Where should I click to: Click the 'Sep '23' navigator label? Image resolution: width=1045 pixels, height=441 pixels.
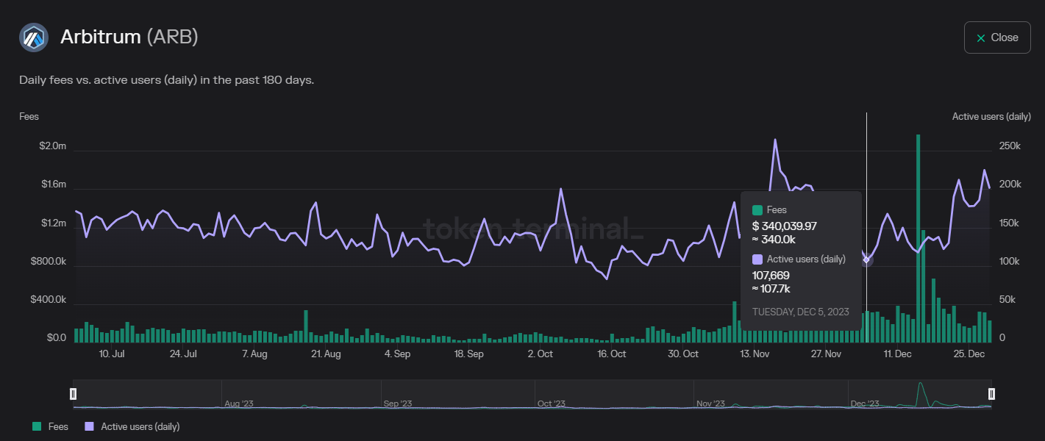point(399,404)
